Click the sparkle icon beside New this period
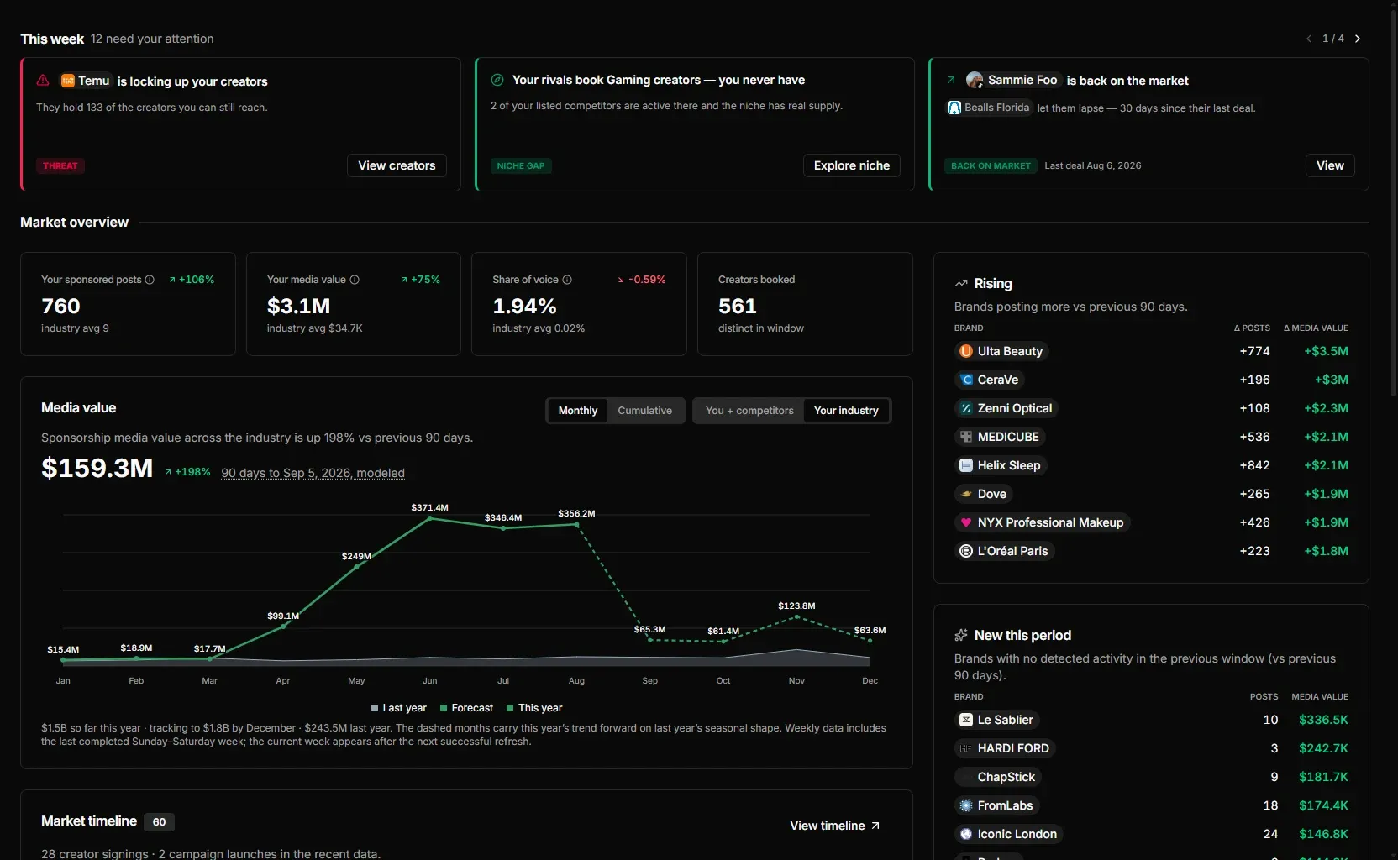Viewport: 1398px width, 860px height. 961,636
